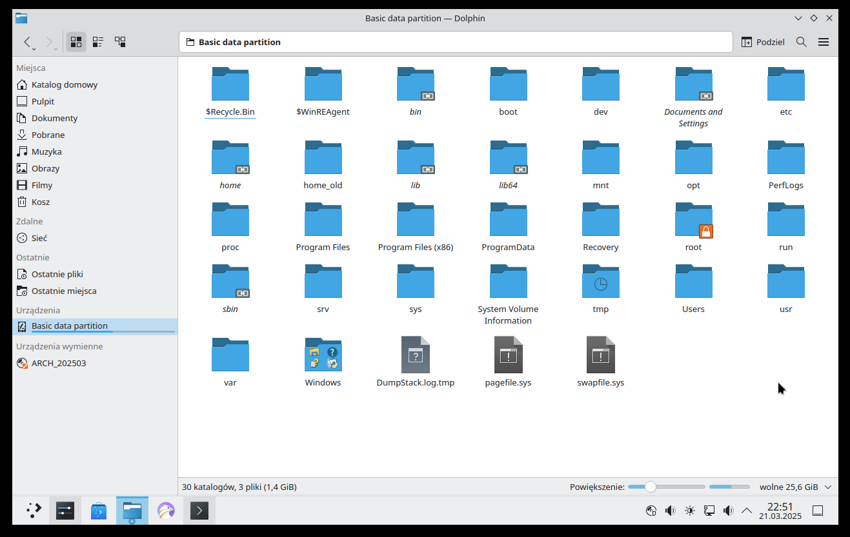850x537 pixels.
Task: Select the $Recycle.Bin folder
Action: tap(230, 92)
